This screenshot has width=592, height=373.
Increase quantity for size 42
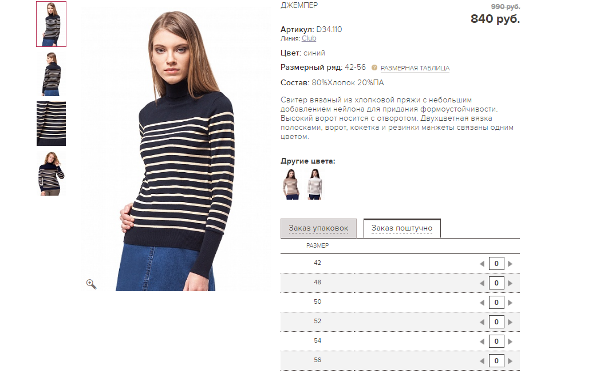tap(510, 264)
